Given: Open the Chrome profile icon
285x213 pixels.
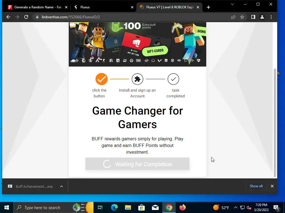Looking at the screenshot, I should click(262, 17).
